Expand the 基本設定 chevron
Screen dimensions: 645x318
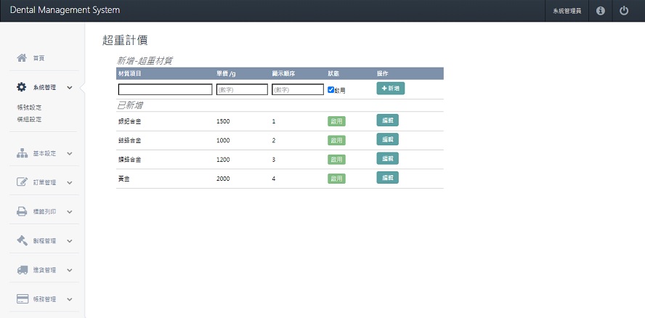coord(70,153)
